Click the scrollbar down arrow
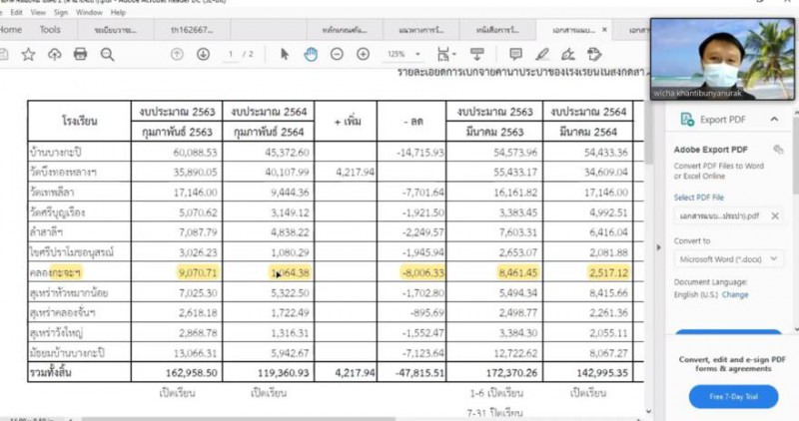 click(648, 411)
